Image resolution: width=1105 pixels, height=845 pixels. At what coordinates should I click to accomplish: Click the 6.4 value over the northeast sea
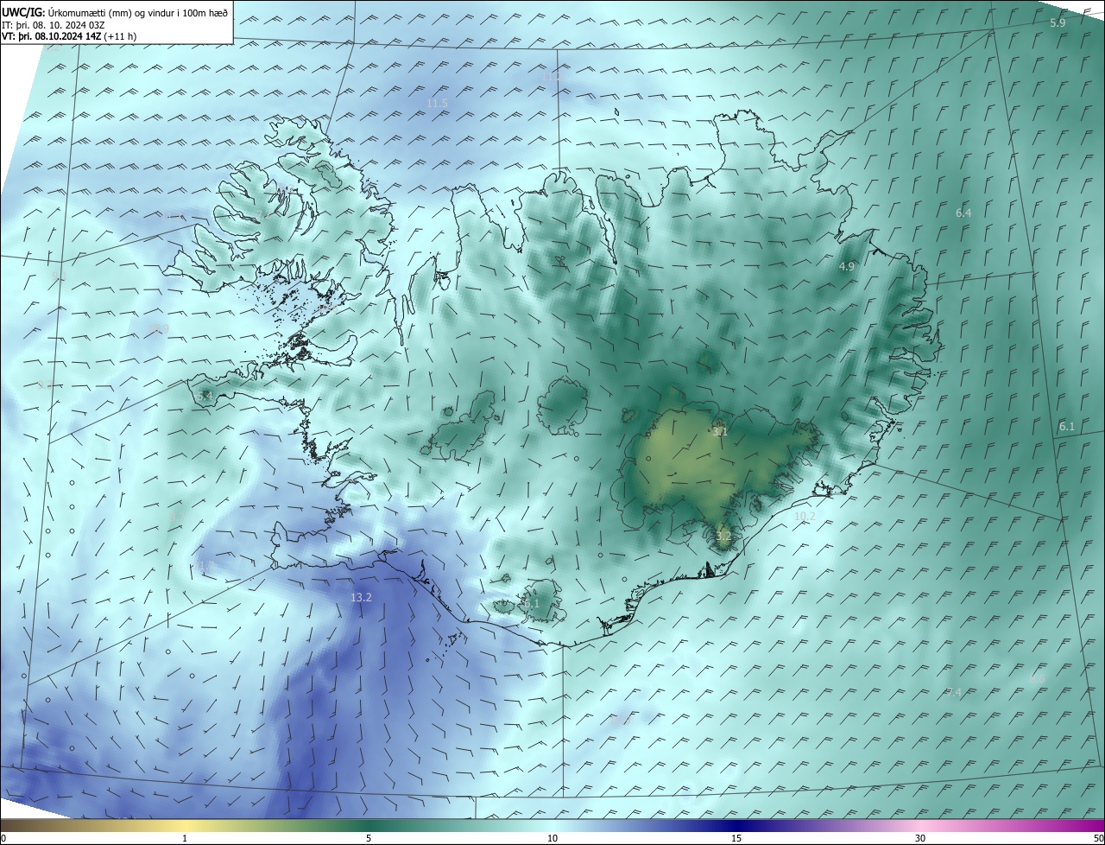(963, 213)
